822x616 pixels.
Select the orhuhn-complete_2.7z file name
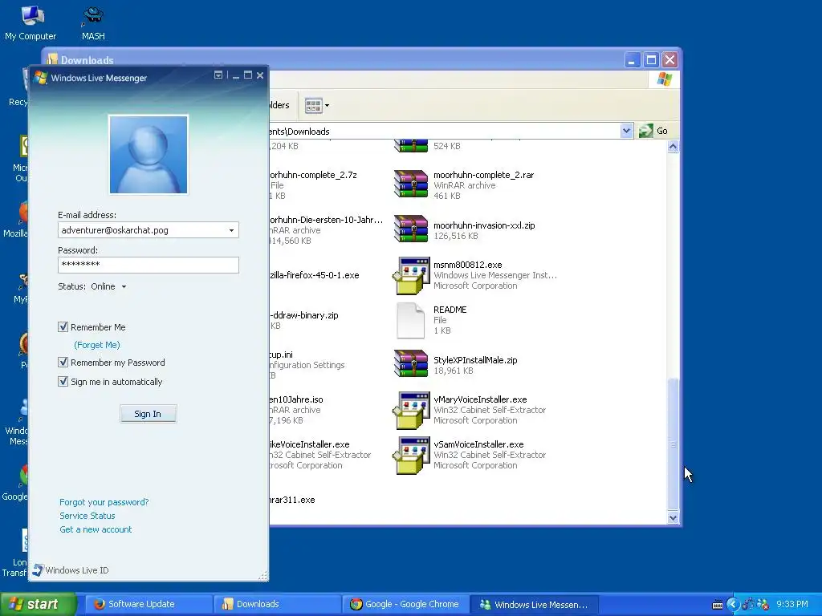[x=314, y=174]
